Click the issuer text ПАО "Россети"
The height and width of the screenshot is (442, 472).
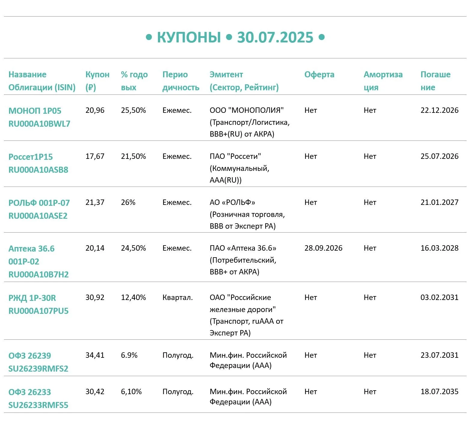click(235, 156)
